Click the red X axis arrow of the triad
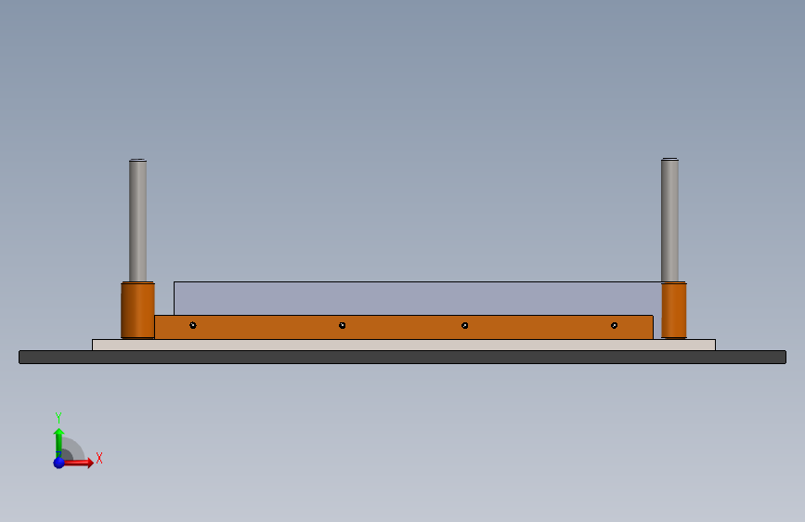The image size is (805, 522). (x=79, y=463)
